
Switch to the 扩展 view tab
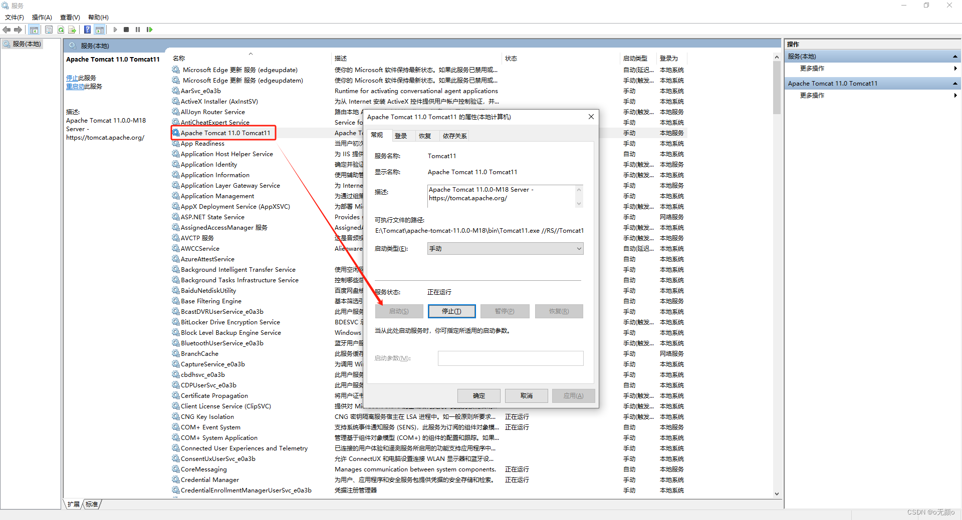(x=74, y=504)
